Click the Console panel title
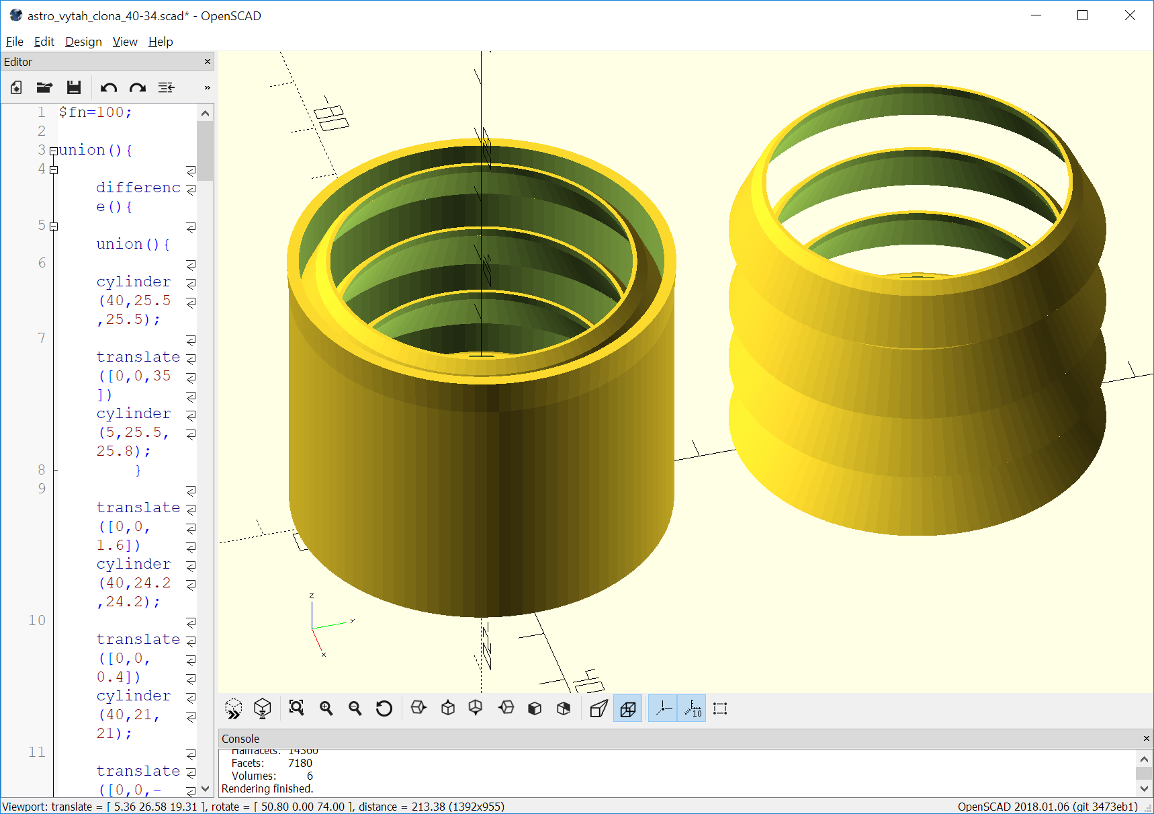The height and width of the screenshot is (814, 1154). click(240, 739)
